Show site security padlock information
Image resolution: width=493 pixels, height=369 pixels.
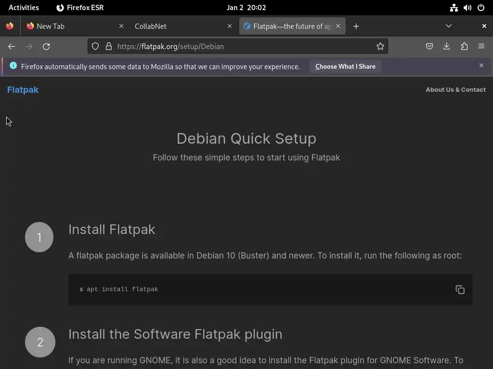point(109,46)
